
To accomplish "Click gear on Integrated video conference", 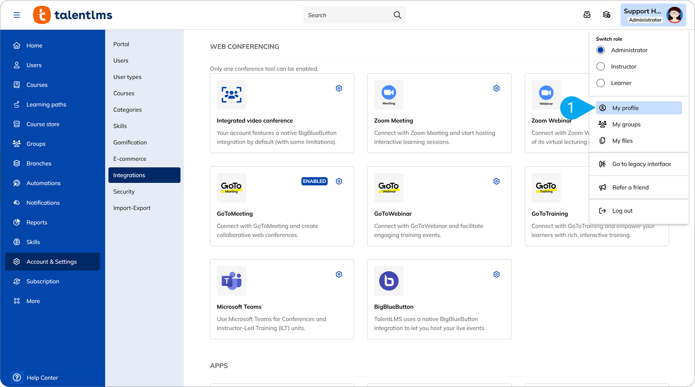I will (339, 88).
